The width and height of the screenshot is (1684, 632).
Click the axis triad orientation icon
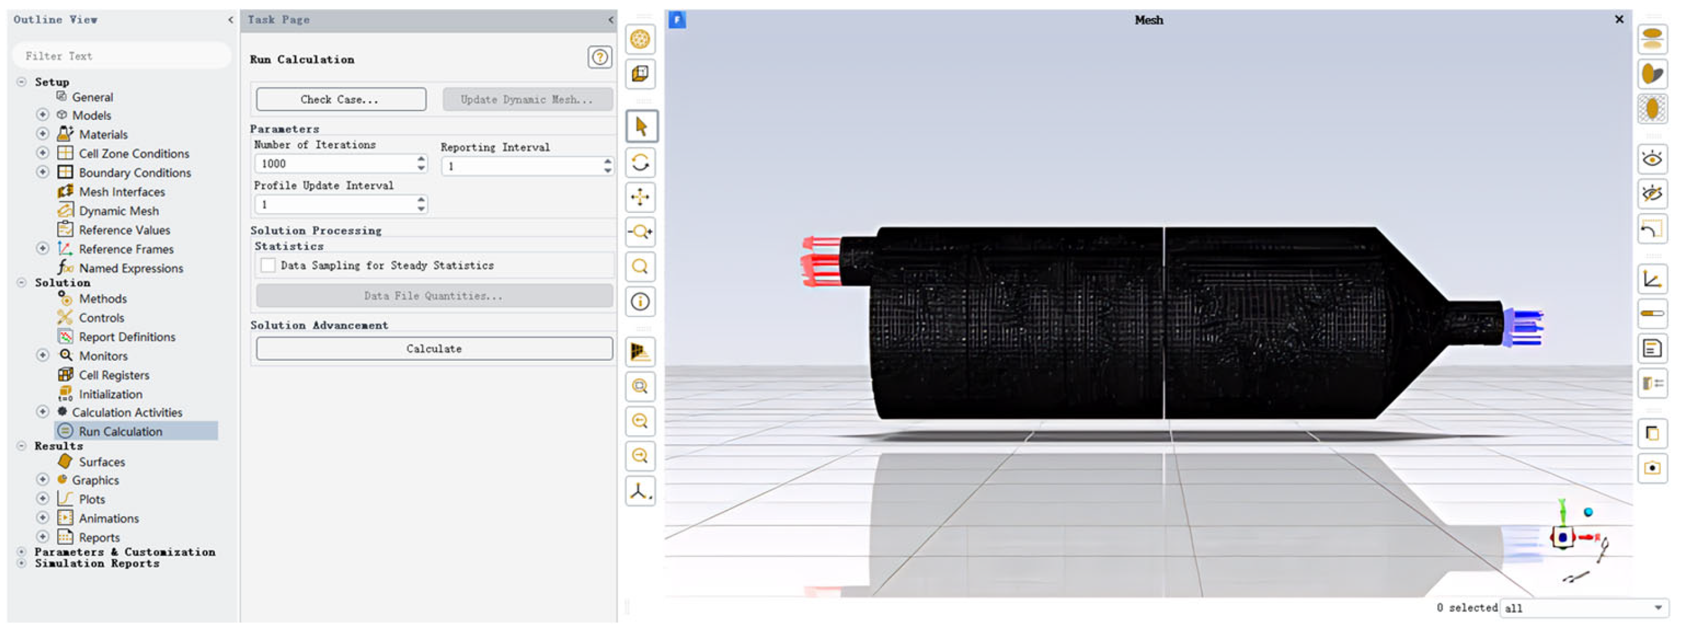point(641,491)
